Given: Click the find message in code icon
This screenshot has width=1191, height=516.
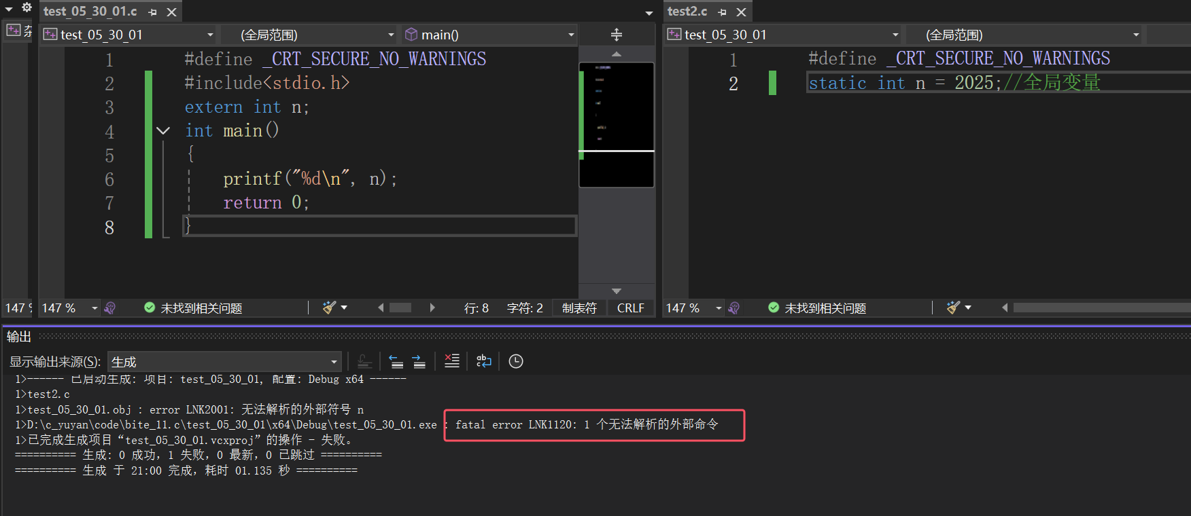Looking at the screenshot, I should click(364, 361).
